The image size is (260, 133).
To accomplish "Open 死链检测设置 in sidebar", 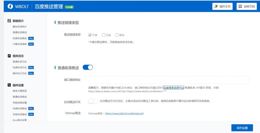I will coord(20,103).
